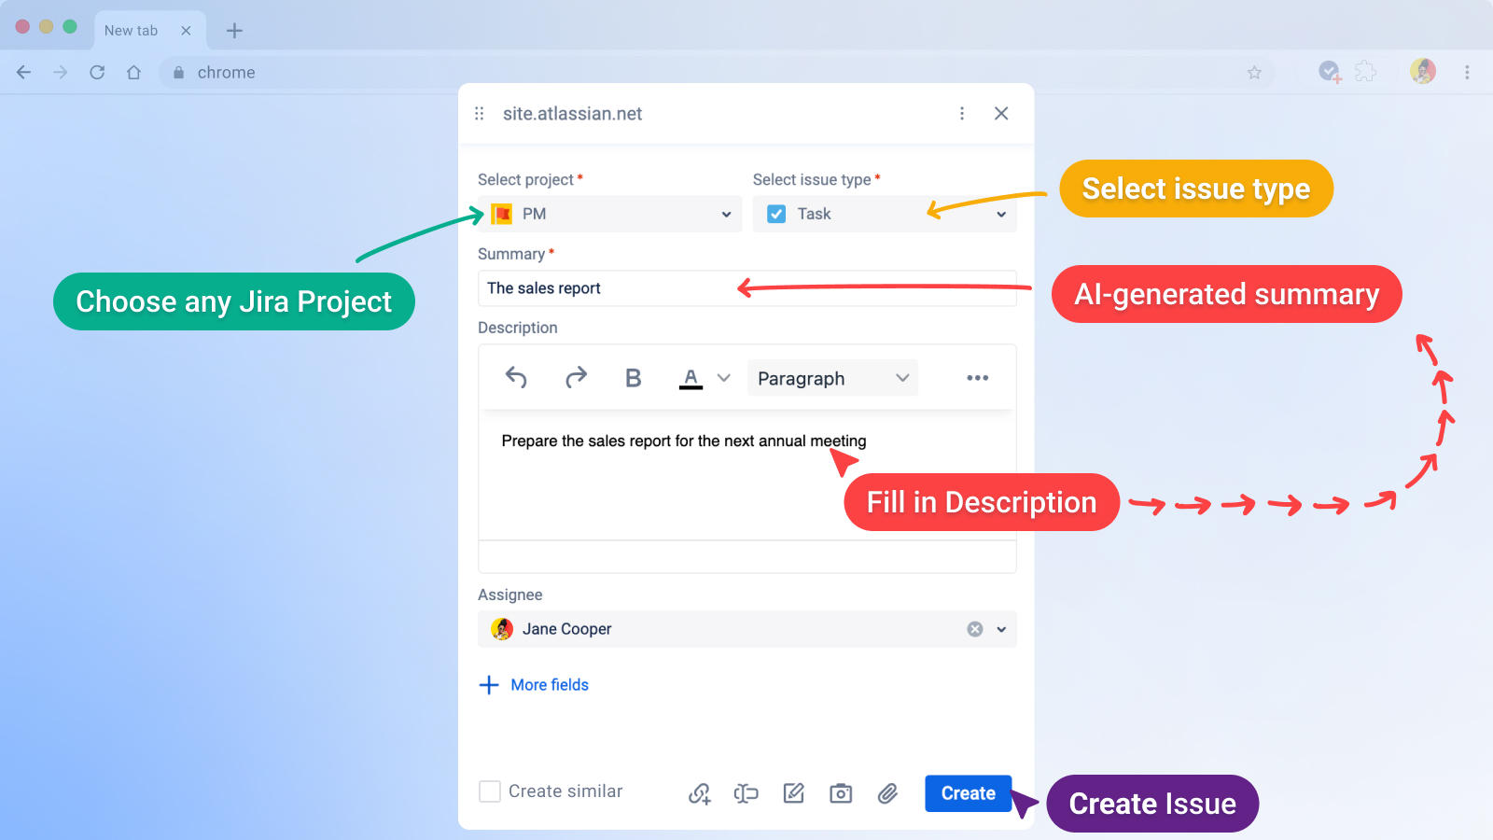1493x840 pixels.
Task: Undo the last description edit
Action: pos(516,377)
